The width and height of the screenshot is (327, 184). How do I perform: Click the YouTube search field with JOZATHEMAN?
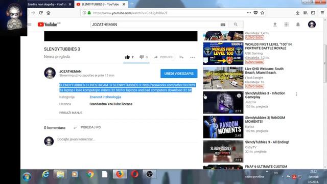coord(155,25)
